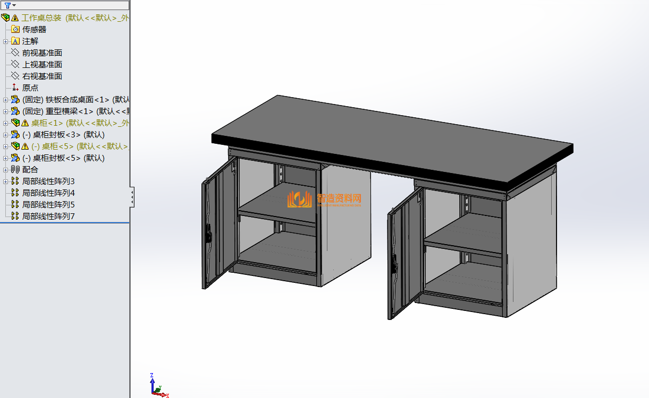
Task: Click the feature tree panel collapse handle
Action: [132, 197]
